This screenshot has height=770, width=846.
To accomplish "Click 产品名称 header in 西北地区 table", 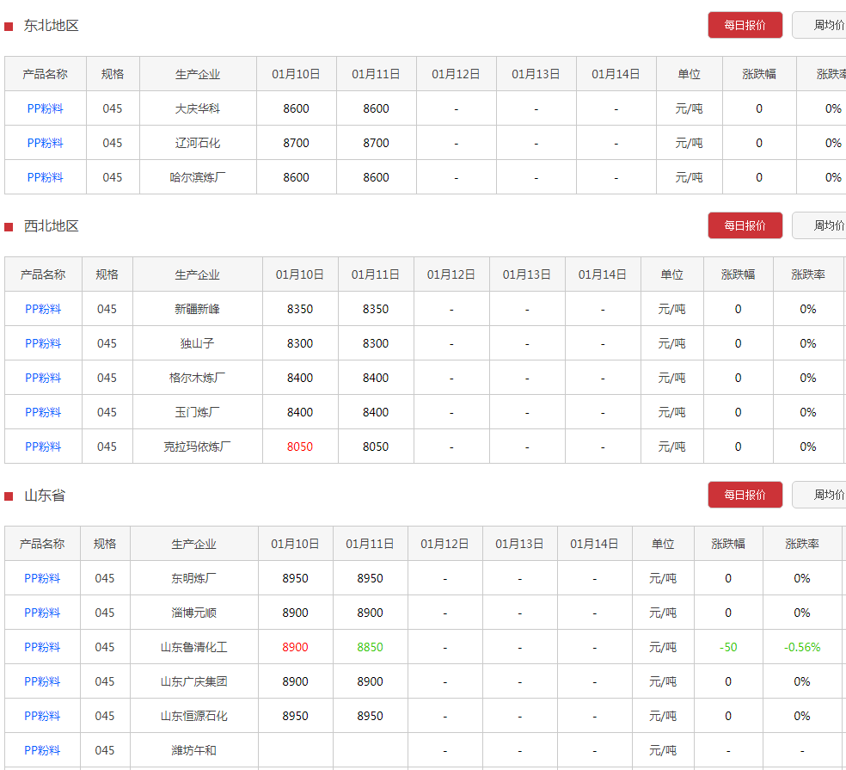I will tap(43, 274).
